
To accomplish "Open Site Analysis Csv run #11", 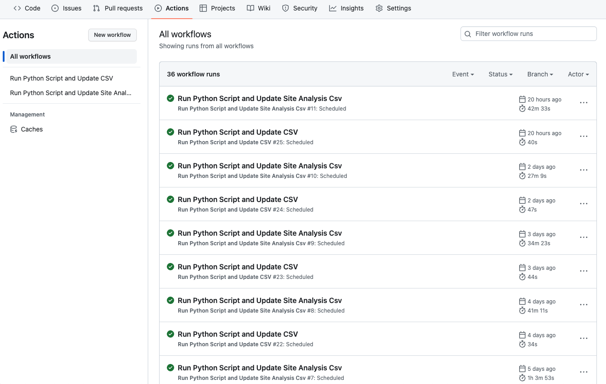I will pyautogui.click(x=260, y=98).
